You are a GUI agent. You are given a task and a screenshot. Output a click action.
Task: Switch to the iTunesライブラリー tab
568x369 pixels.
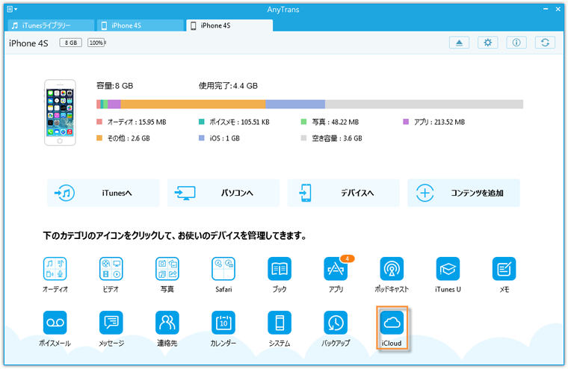click(x=51, y=25)
